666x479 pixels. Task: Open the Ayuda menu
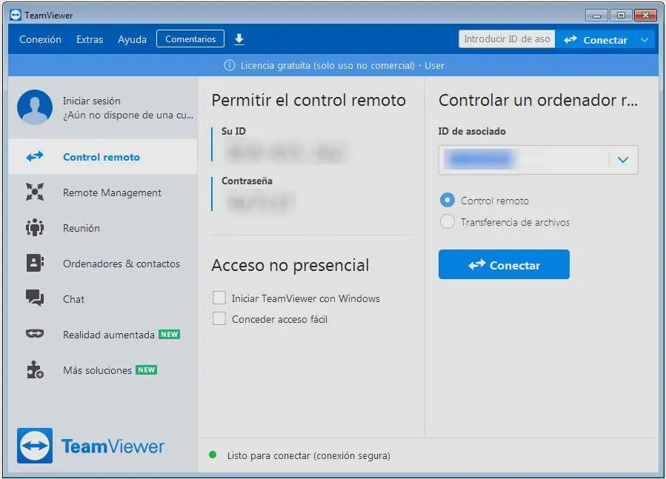132,39
